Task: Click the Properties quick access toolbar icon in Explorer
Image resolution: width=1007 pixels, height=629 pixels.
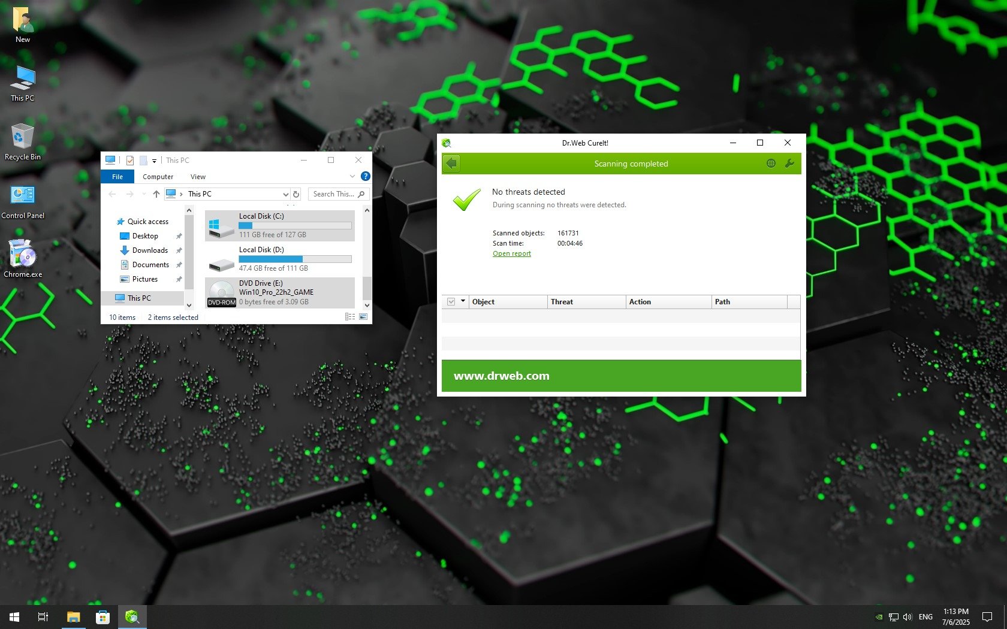Action: (130, 161)
